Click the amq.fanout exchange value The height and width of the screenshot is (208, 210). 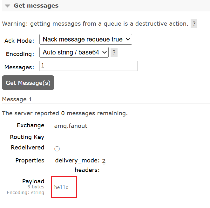click(71, 126)
